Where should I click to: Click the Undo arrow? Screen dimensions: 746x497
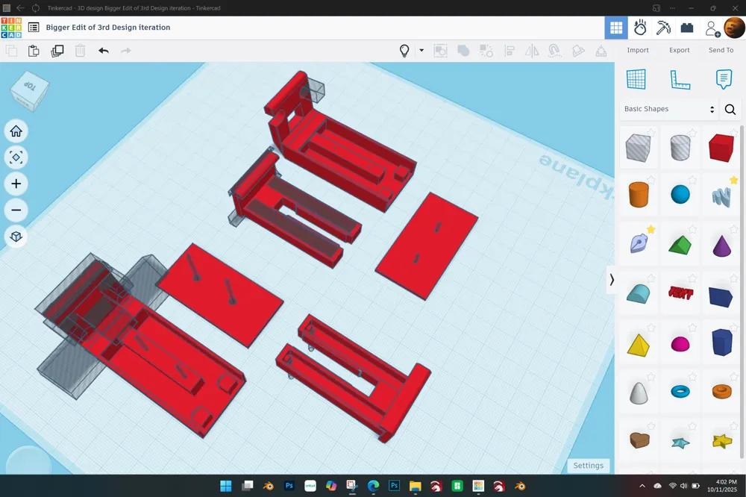pos(104,51)
